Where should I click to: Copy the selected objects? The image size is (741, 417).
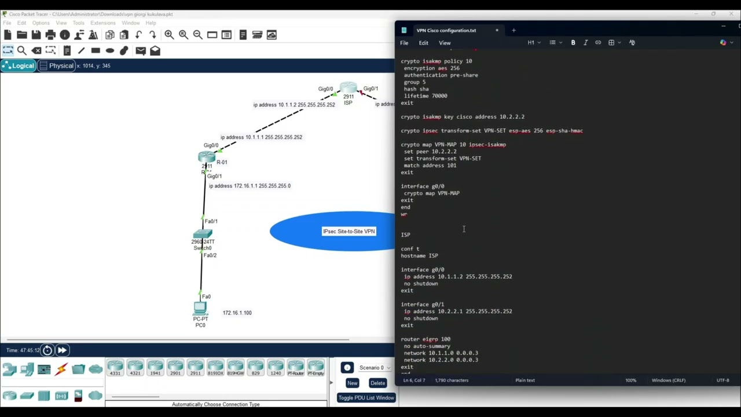[110, 35]
